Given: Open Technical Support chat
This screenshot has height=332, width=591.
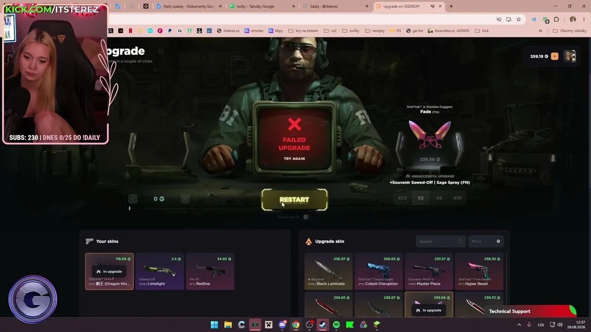Looking at the screenshot, I should (x=530, y=311).
